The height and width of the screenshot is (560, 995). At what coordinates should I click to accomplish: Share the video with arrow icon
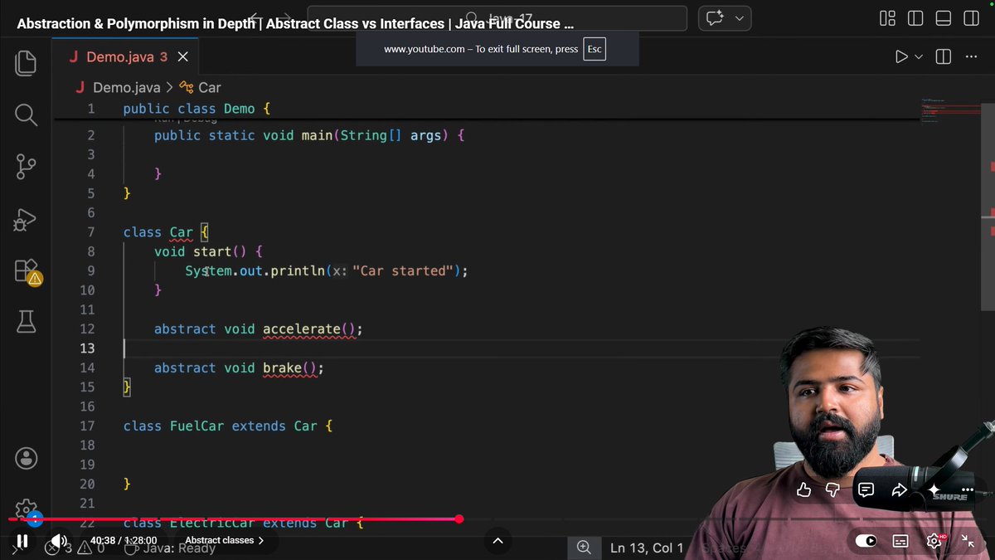[x=899, y=489]
